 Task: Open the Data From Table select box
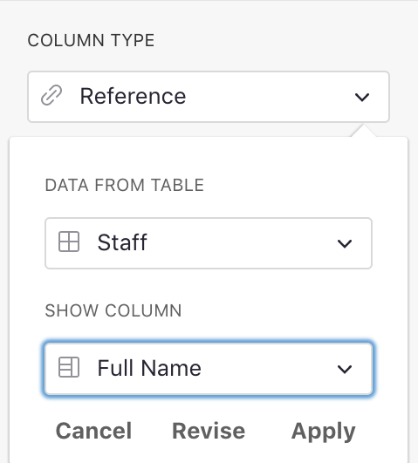(209, 243)
